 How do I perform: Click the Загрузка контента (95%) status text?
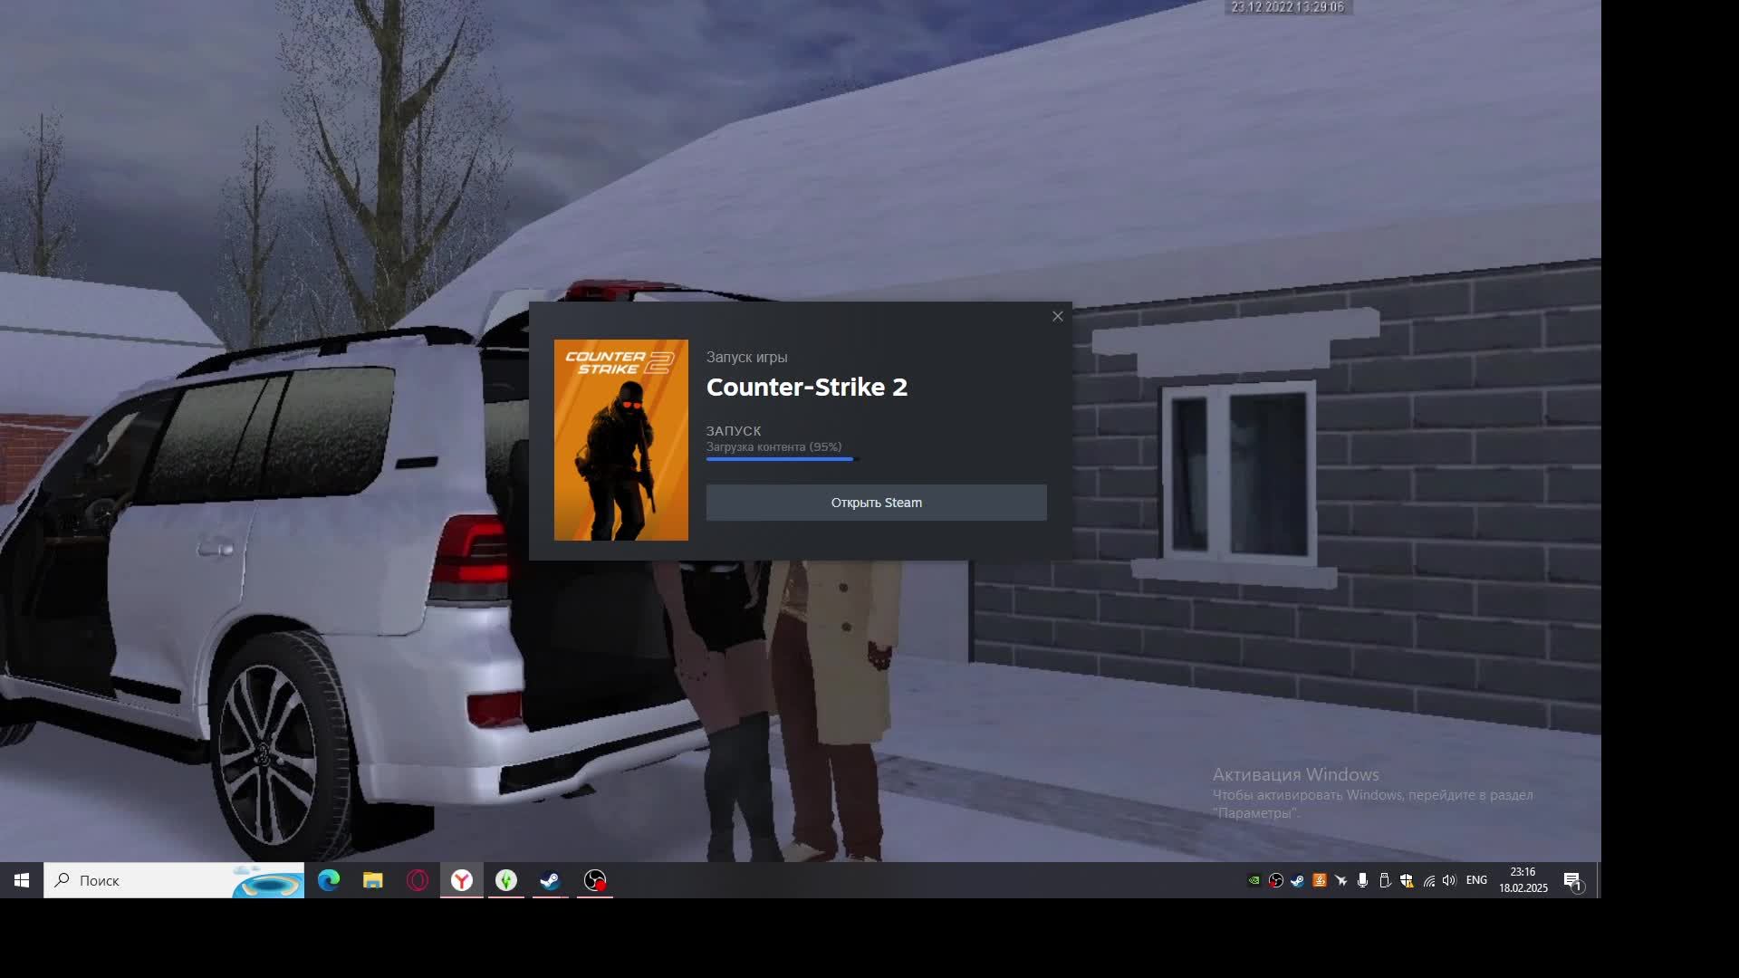[x=773, y=446]
